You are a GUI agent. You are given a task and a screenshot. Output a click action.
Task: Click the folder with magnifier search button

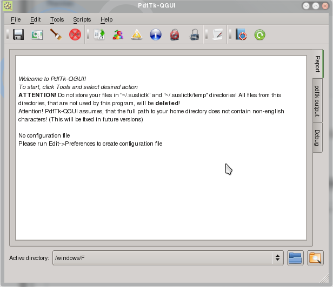coord(315,258)
